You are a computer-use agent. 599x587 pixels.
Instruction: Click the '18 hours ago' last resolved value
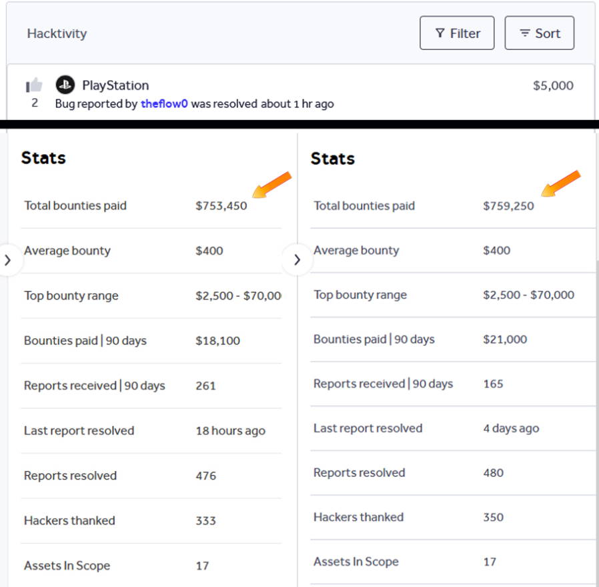[x=230, y=431]
